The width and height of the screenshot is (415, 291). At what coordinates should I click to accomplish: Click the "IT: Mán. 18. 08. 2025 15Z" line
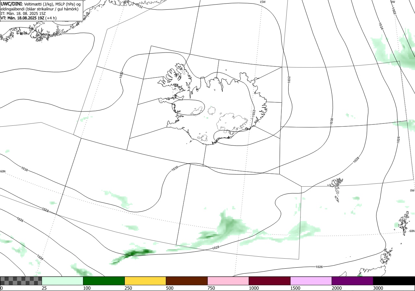(24, 13)
